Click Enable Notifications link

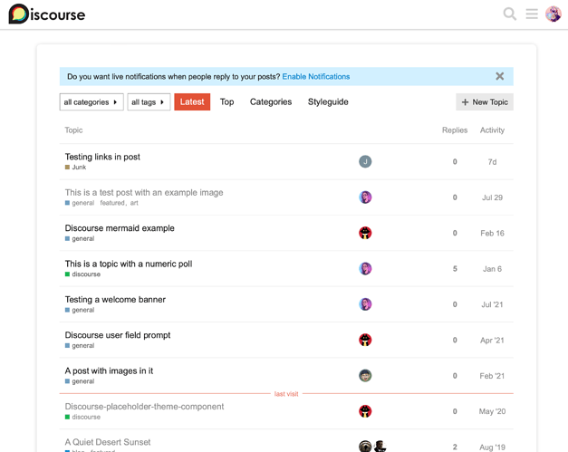tap(316, 76)
